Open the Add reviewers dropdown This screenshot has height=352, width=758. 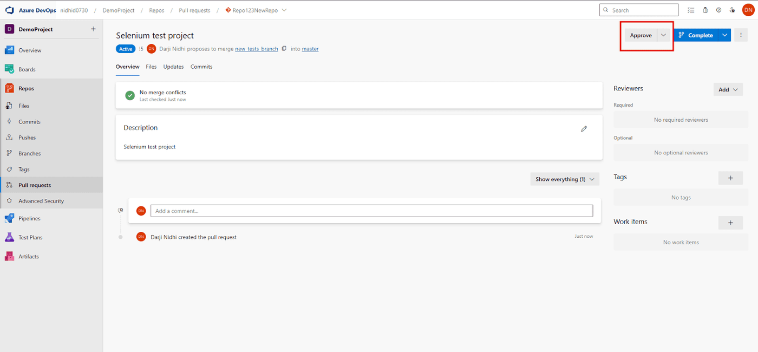tap(728, 90)
